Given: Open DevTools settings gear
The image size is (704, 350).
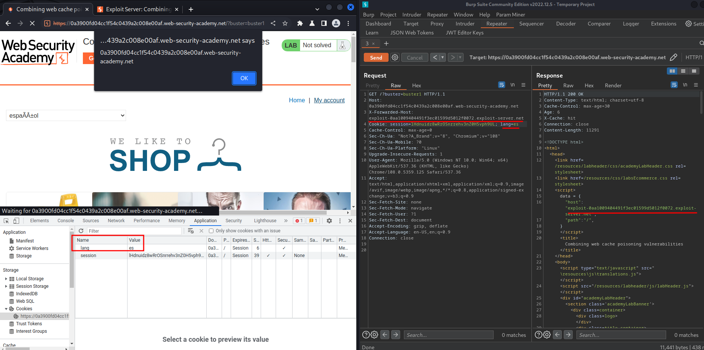Looking at the screenshot, I should point(329,221).
